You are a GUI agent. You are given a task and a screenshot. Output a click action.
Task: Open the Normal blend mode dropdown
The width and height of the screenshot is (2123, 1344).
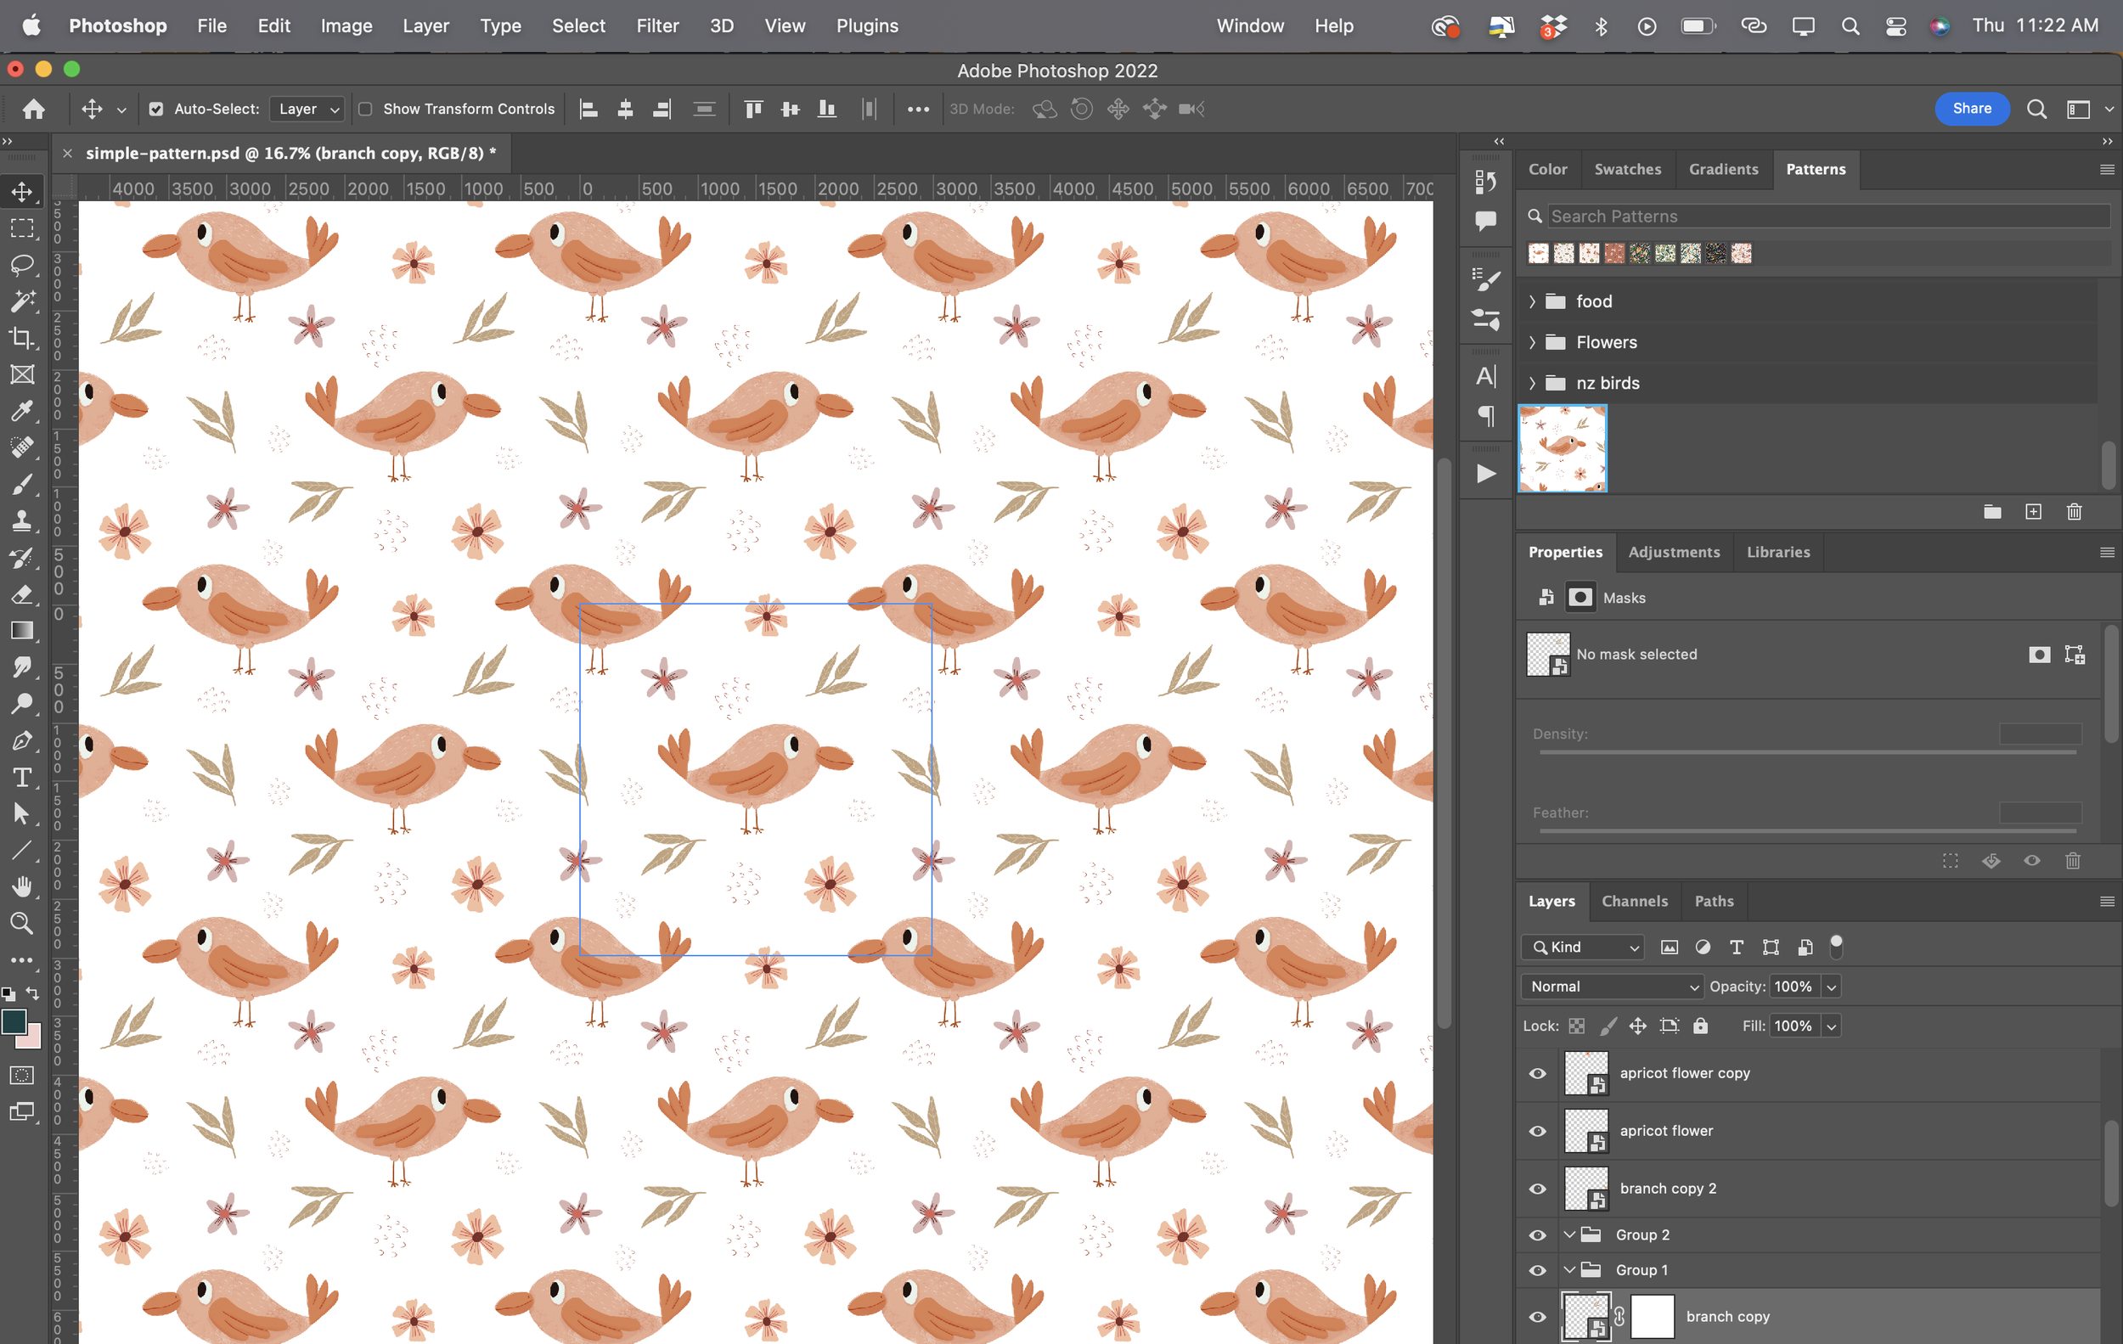coord(1612,987)
